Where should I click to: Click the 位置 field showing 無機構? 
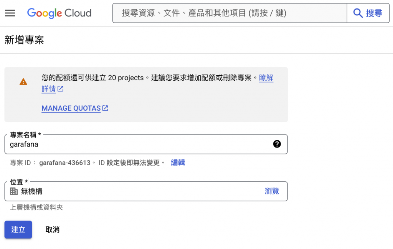click(146, 191)
